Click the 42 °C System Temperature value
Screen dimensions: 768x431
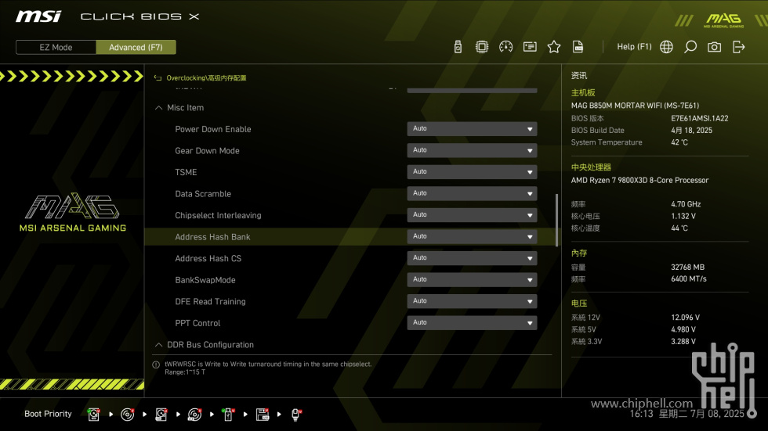(679, 142)
